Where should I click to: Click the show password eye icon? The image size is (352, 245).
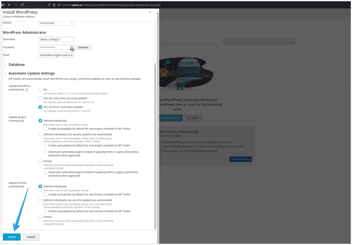click(x=72, y=48)
